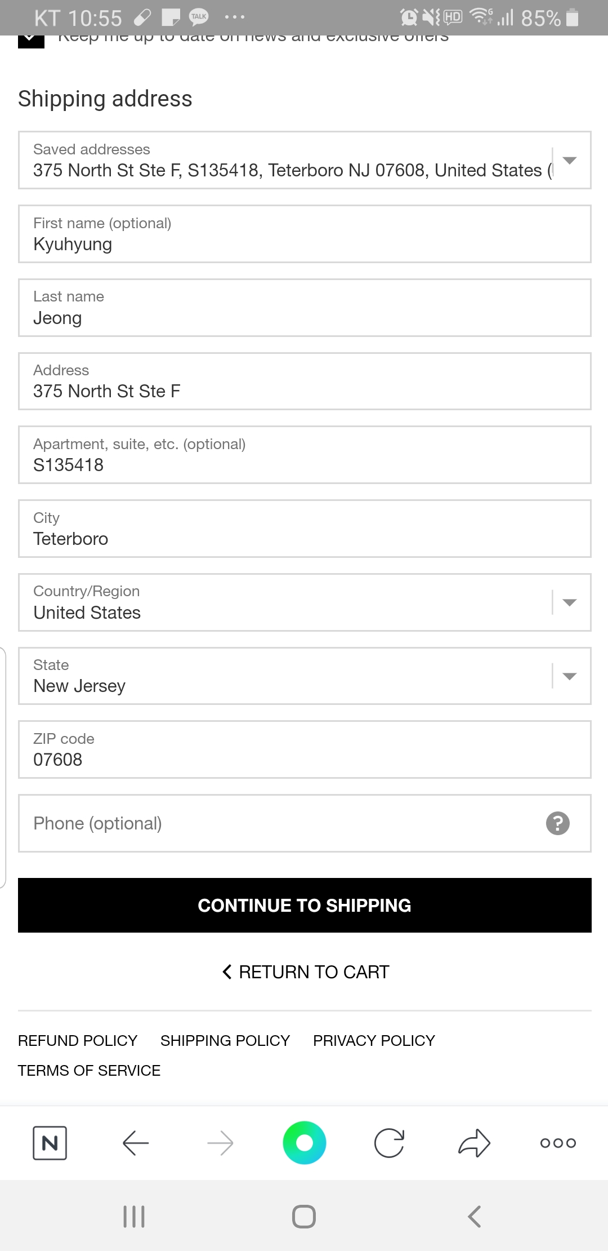Open the Shipping Policy link
The width and height of the screenshot is (608, 1251).
coord(225,1040)
